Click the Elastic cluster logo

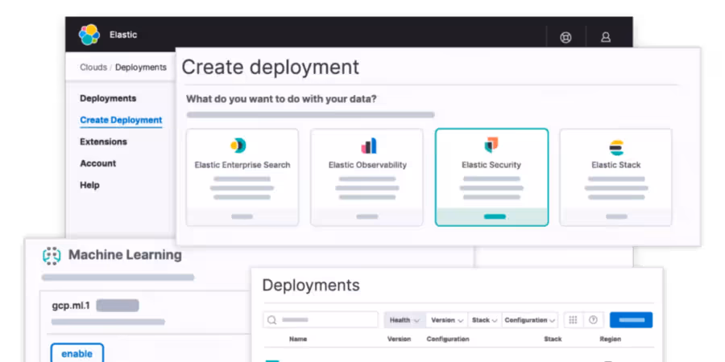tap(89, 35)
